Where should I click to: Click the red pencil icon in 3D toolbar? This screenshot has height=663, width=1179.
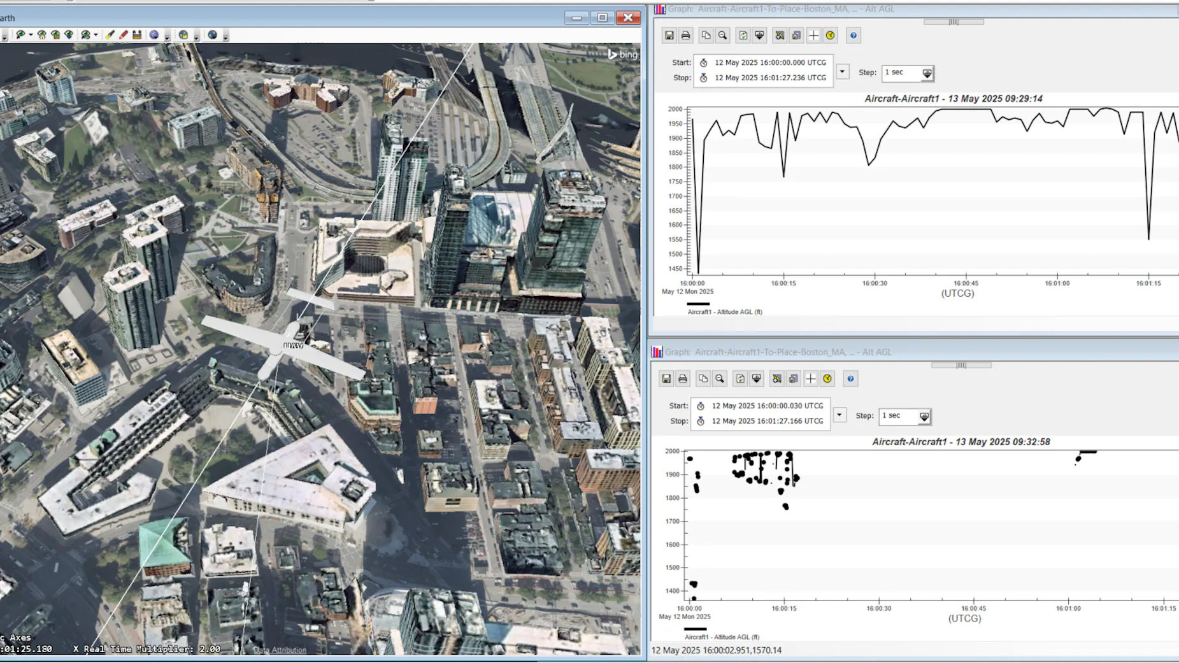tap(124, 35)
